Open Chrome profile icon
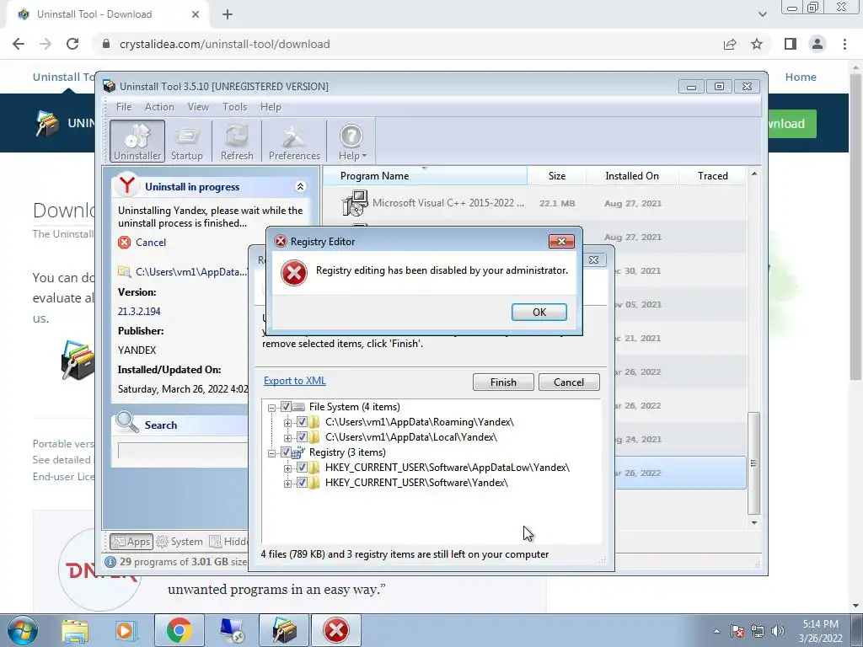Screen dimensions: 863x647 (x=817, y=44)
